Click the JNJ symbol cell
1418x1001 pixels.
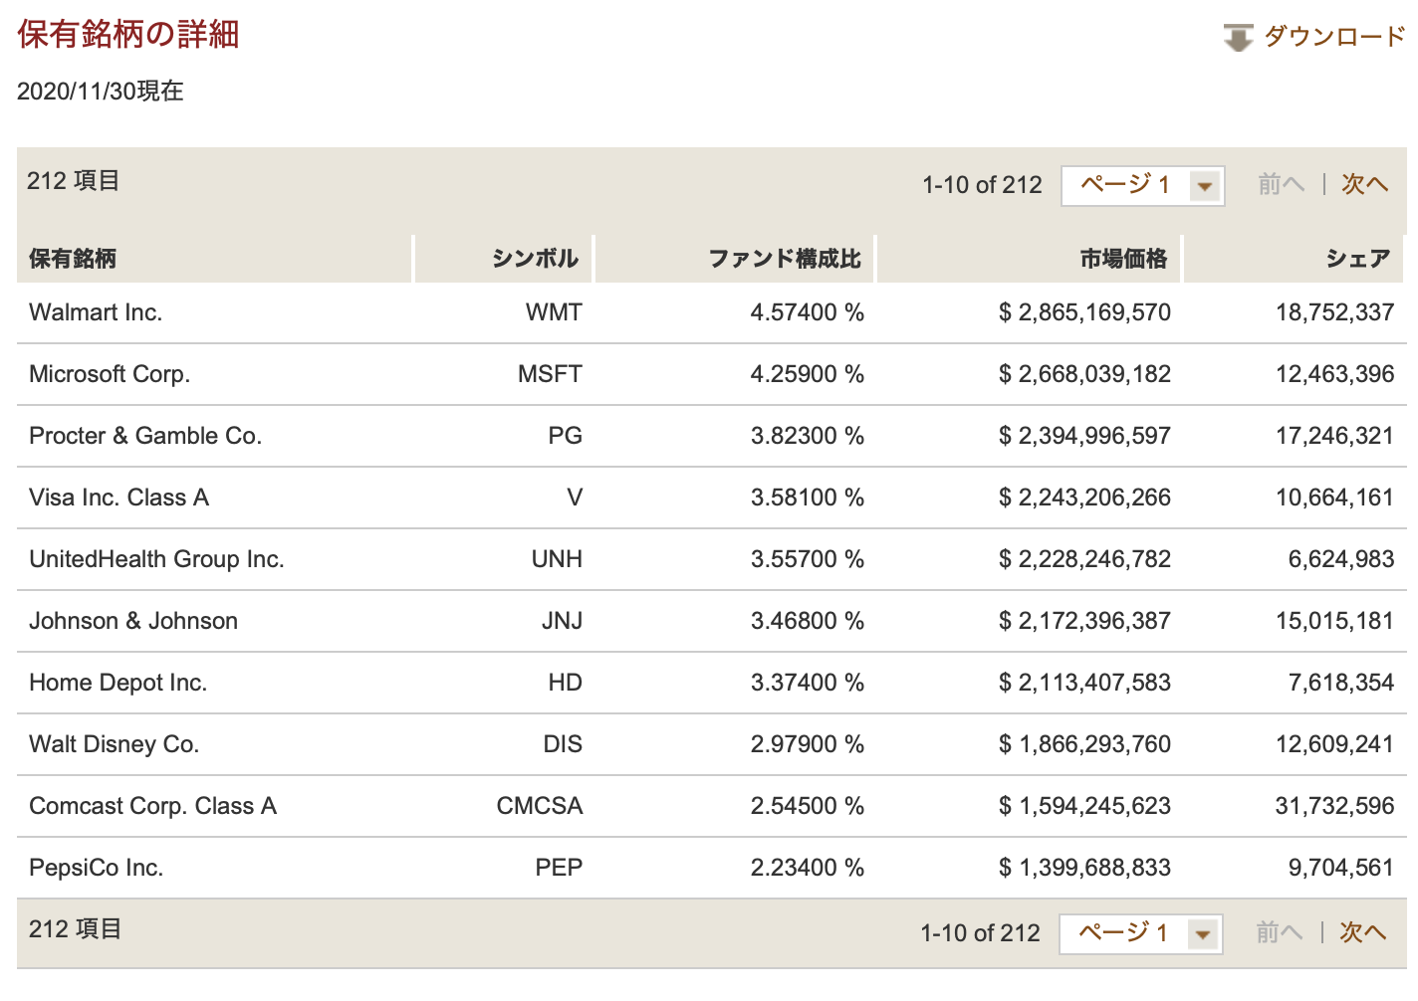[562, 621]
